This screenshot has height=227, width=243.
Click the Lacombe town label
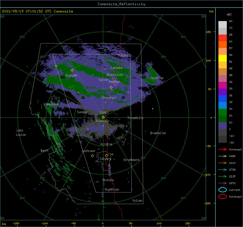click(x=117, y=68)
